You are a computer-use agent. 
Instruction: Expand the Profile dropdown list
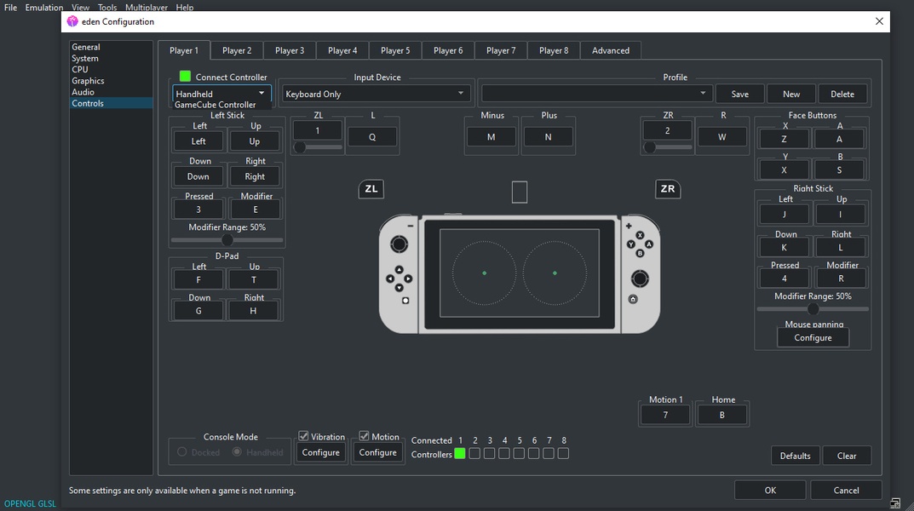(x=596, y=94)
